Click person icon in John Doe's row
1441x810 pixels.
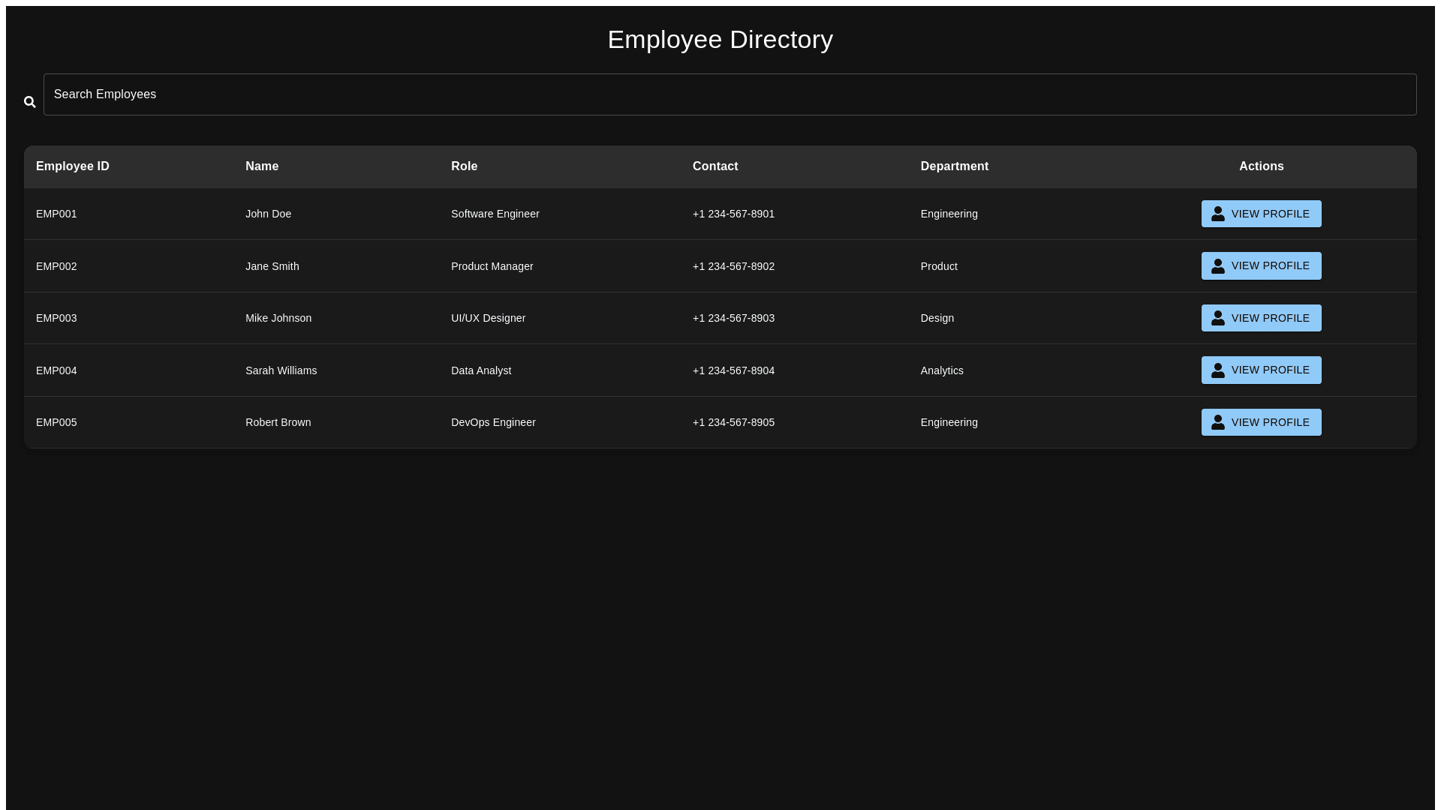pyautogui.click(x=1218, y=214)
